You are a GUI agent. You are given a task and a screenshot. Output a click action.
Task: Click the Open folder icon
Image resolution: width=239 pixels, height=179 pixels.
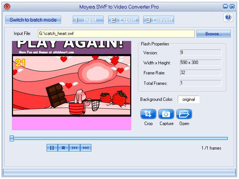184,114
